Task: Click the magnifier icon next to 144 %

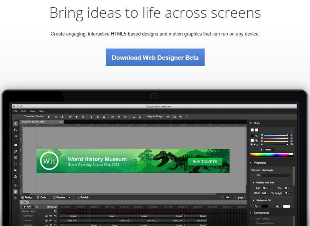Action: point(223,197)
